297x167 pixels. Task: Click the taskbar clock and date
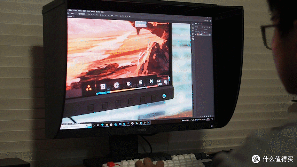pos(208,119)
